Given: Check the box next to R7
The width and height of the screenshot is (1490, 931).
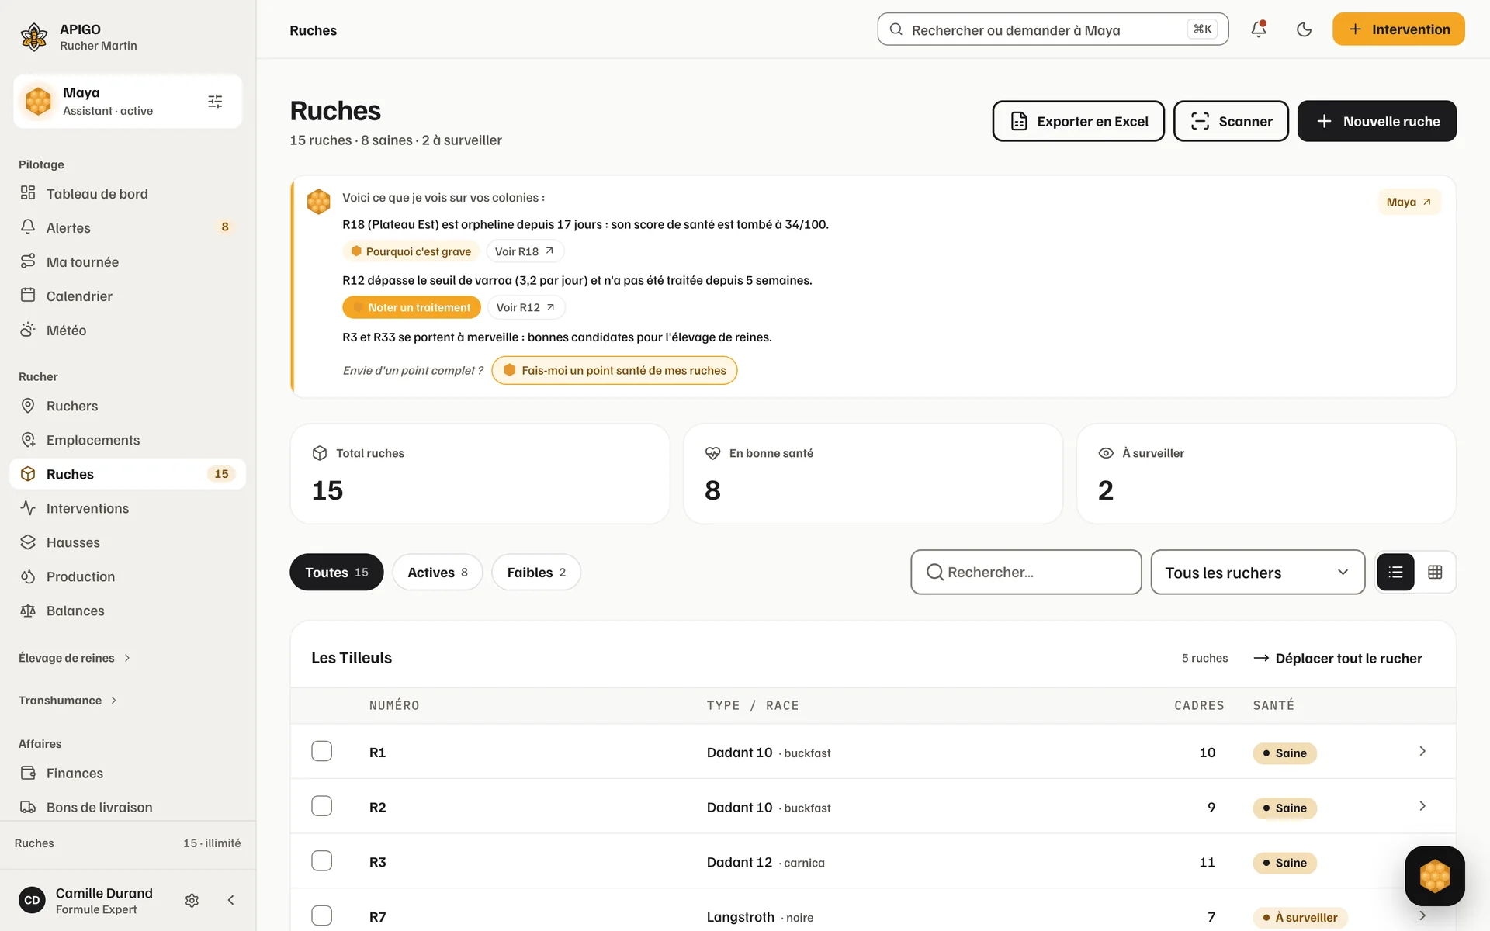Looking at the screenshot, I should click(321, 915).
